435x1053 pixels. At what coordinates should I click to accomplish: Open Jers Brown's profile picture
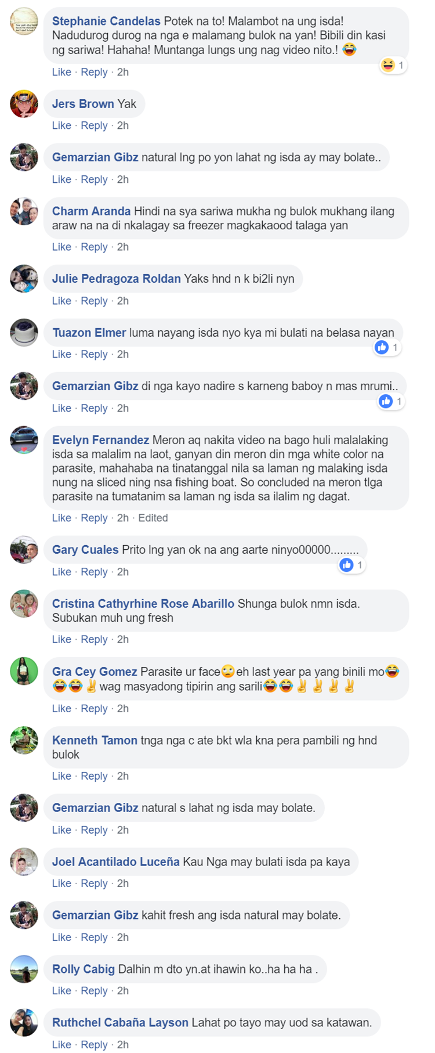[x=24, y=104]
